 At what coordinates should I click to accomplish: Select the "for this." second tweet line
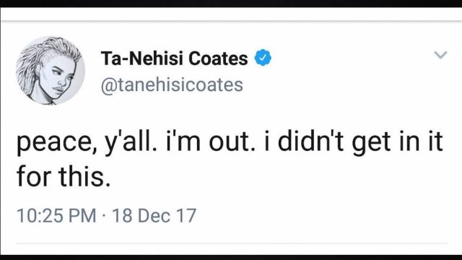click(x=64, y=176)
